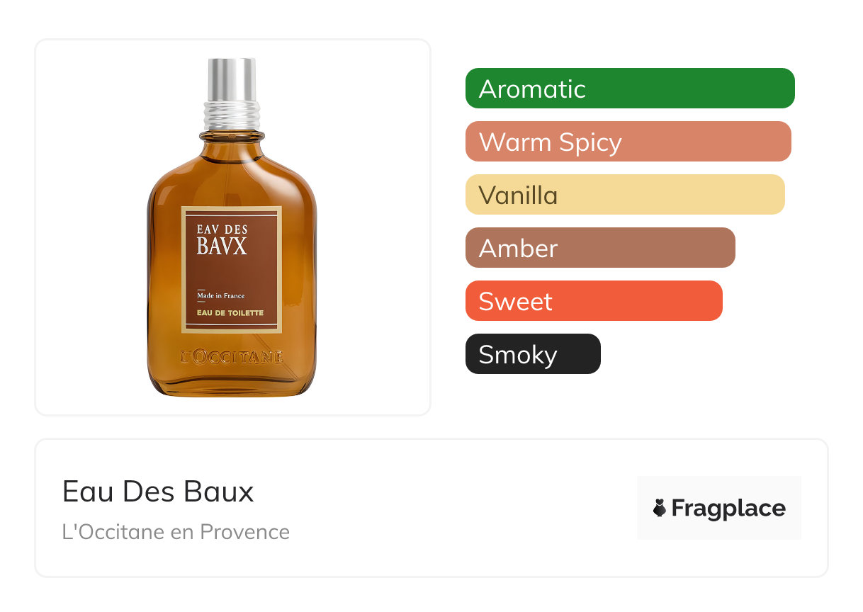The width and height of the screenshot is (863, 612).
Task: Open the Eau Des Baux fragrance title
Action: (158, 492)
